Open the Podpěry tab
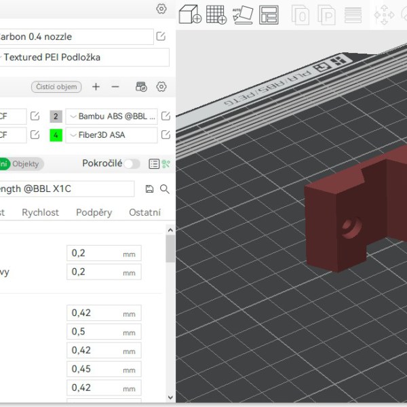Screen dimensions: 407x407 pyautogui.click(x=94, y=212)
